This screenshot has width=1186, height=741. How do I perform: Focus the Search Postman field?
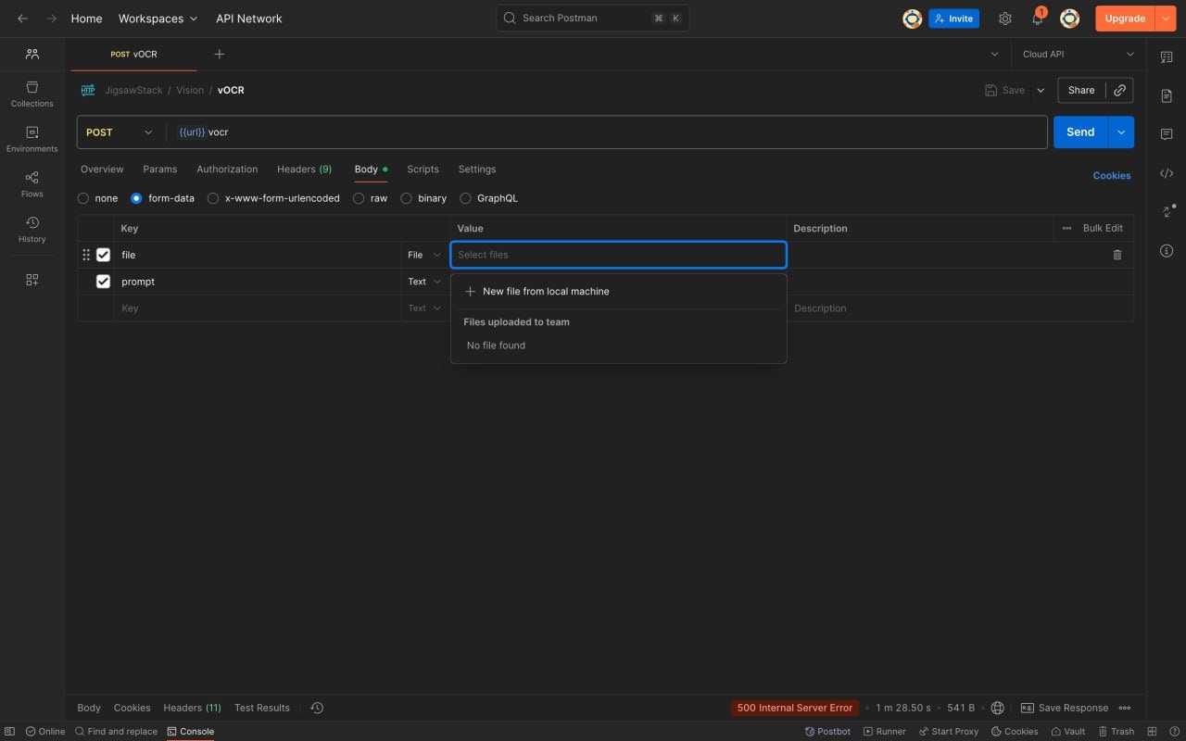coord(593,19)
